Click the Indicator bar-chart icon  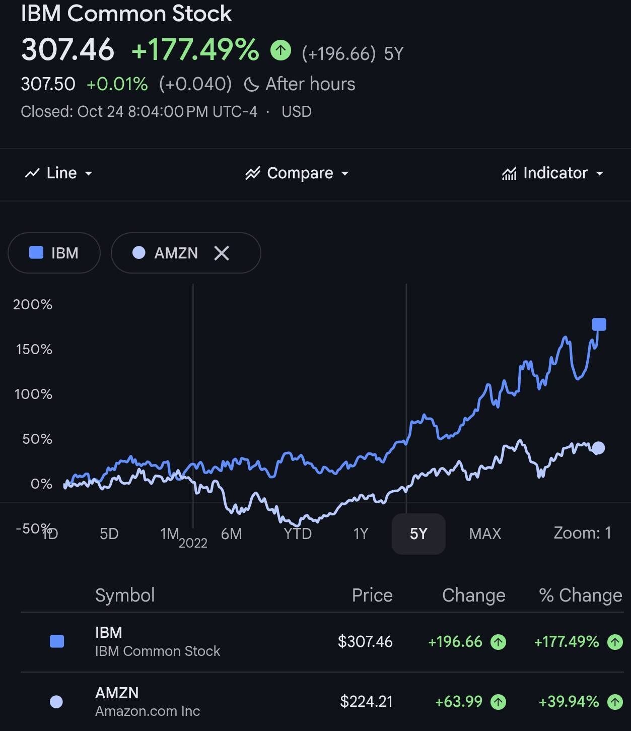click(x=510, y=173)
